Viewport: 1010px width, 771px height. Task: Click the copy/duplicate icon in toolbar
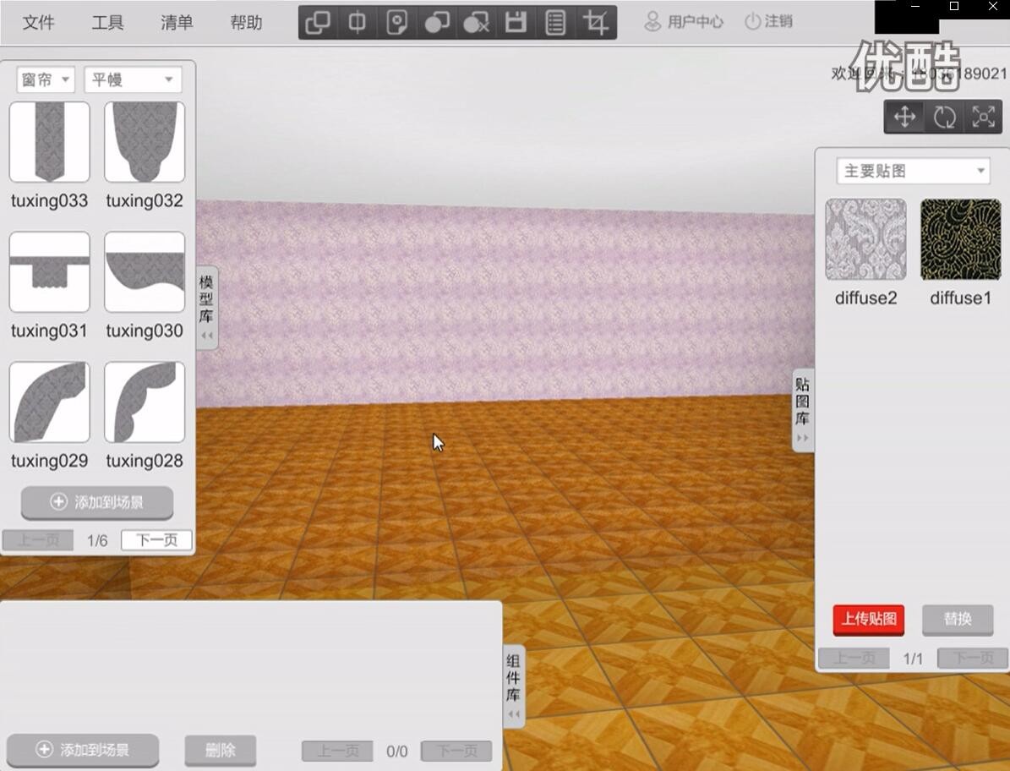tap(318, 23)
